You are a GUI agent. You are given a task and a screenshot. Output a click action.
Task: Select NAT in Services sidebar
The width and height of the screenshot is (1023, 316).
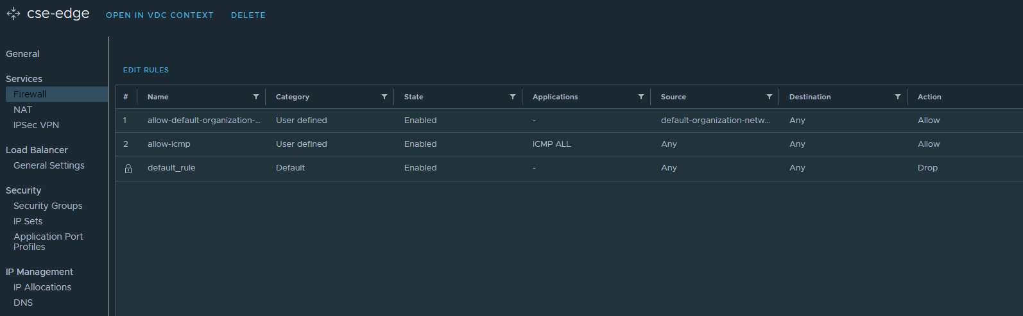coord(22,110)
